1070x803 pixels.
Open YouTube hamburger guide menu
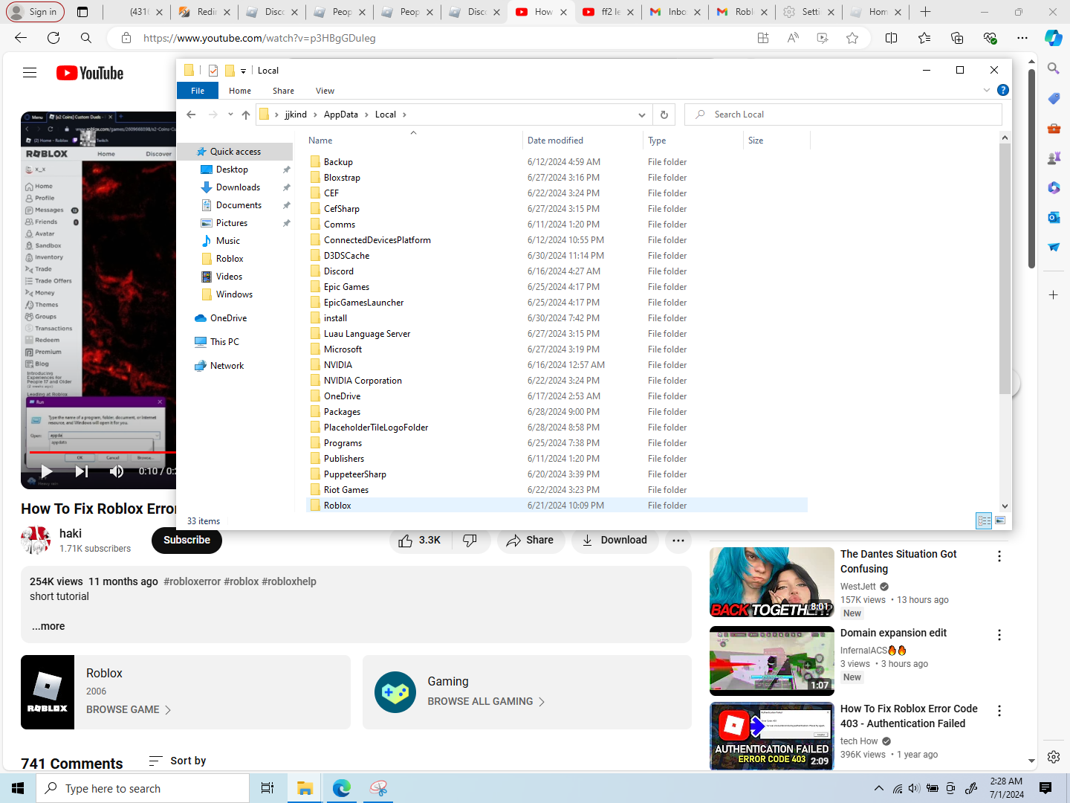coord(30,73)
